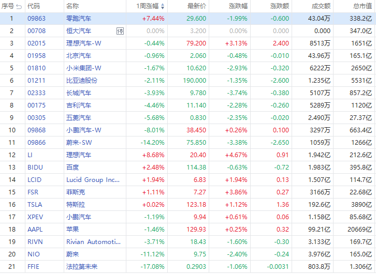The width and height of the screenshot is (376, 274).
Task: Sort by 总市值 column header
Action: click(x=363, y=6)
